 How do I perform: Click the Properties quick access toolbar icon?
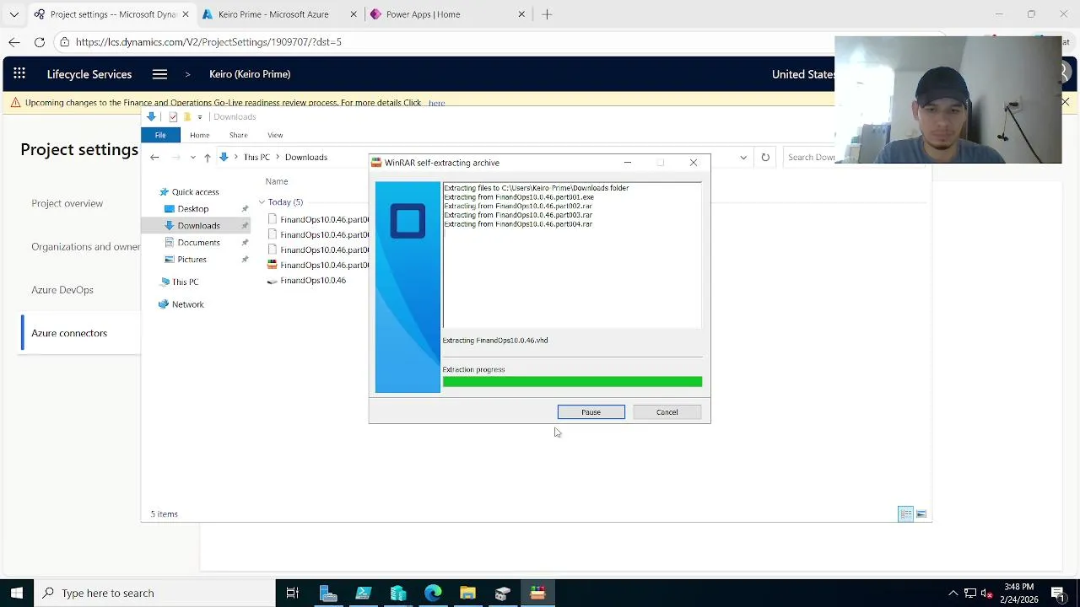pyautogui.click(x=173, y=117)
